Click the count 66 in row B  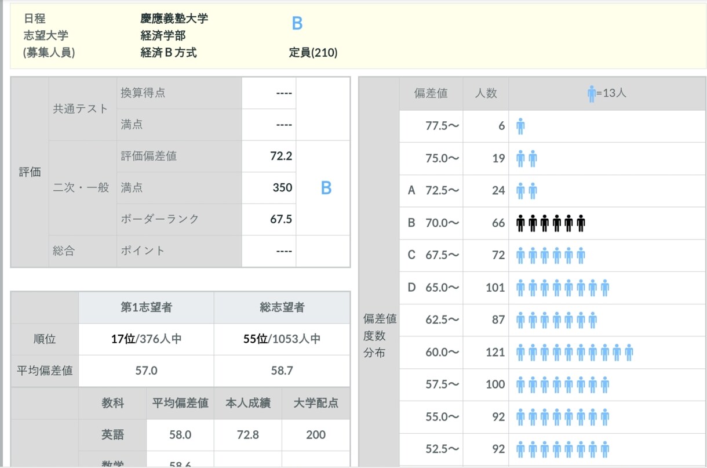pos(499,223)
